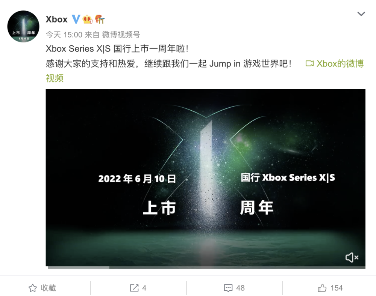
Task: Play the Xbox anniversary video
Action: pyautogui.click(x=206, y=177)
